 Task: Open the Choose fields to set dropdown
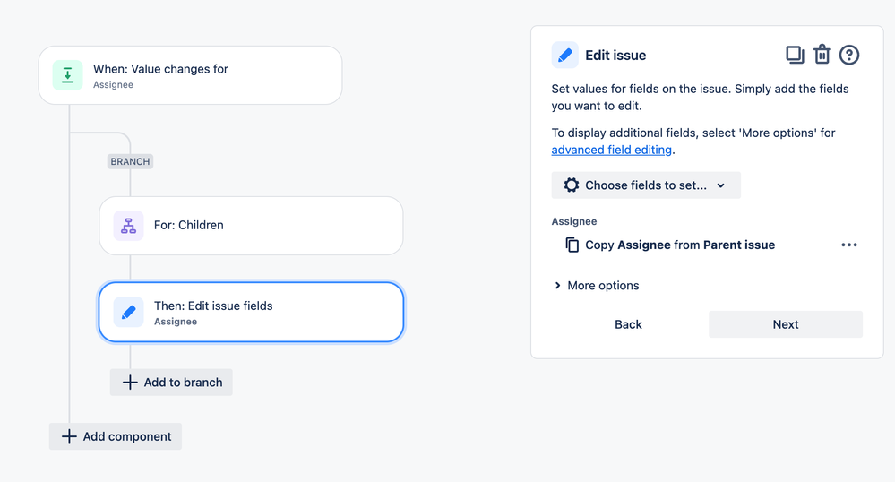(x=646, y=185)
